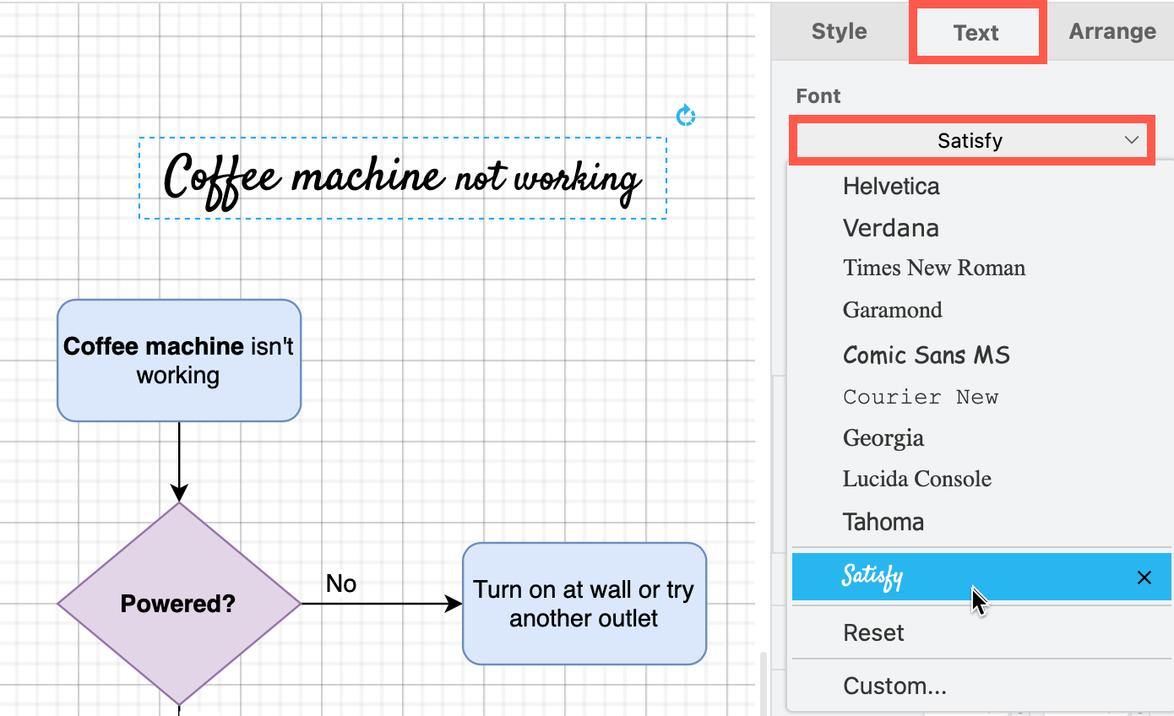Select the Powered? diamond shape

click(178, 604)
